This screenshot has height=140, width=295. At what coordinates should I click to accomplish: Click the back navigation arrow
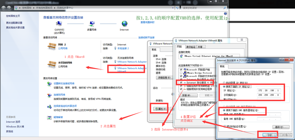pyautogui.click(x=4, y=8)
